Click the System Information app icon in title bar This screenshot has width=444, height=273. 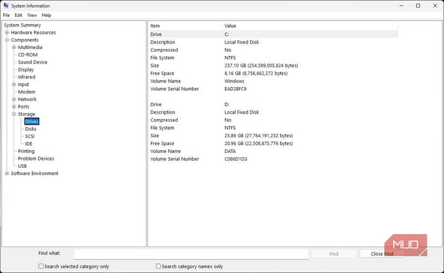click(x=6, y=5)
